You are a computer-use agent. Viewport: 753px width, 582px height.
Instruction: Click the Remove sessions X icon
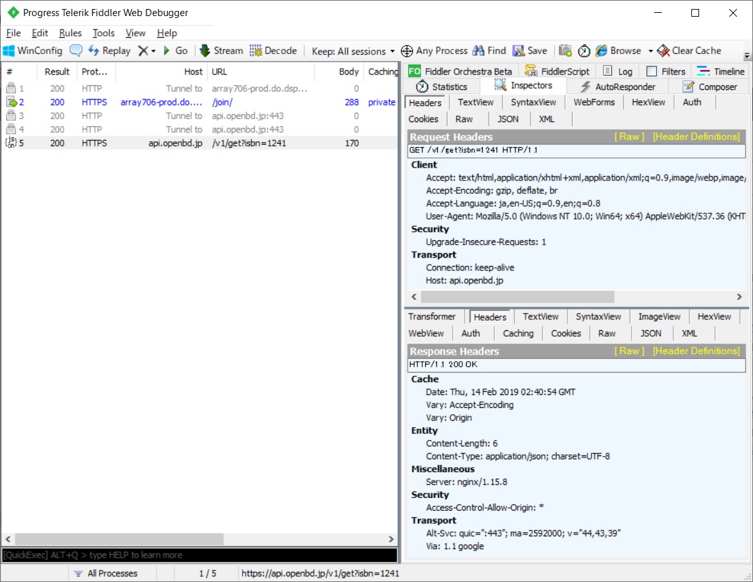pyautogui.click(x=143, y=51)
